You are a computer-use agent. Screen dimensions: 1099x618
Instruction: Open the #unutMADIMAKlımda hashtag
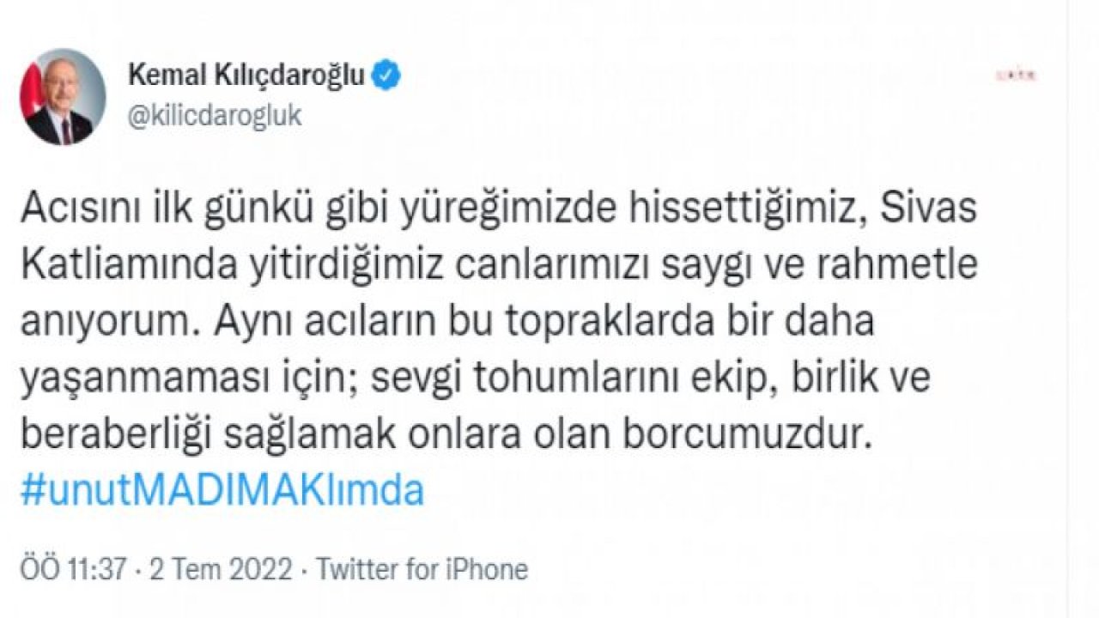coord(222,492)
